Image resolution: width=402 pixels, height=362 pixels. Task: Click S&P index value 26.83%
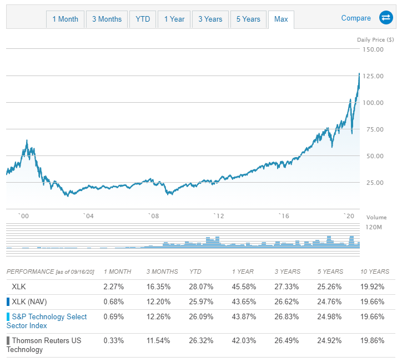(287, 317)
